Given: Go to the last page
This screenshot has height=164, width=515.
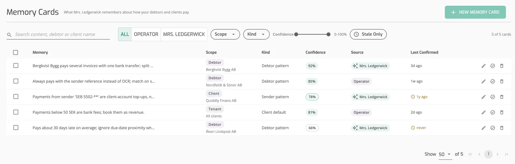Looking at the screenshot, I should click(x=506, y=154).
